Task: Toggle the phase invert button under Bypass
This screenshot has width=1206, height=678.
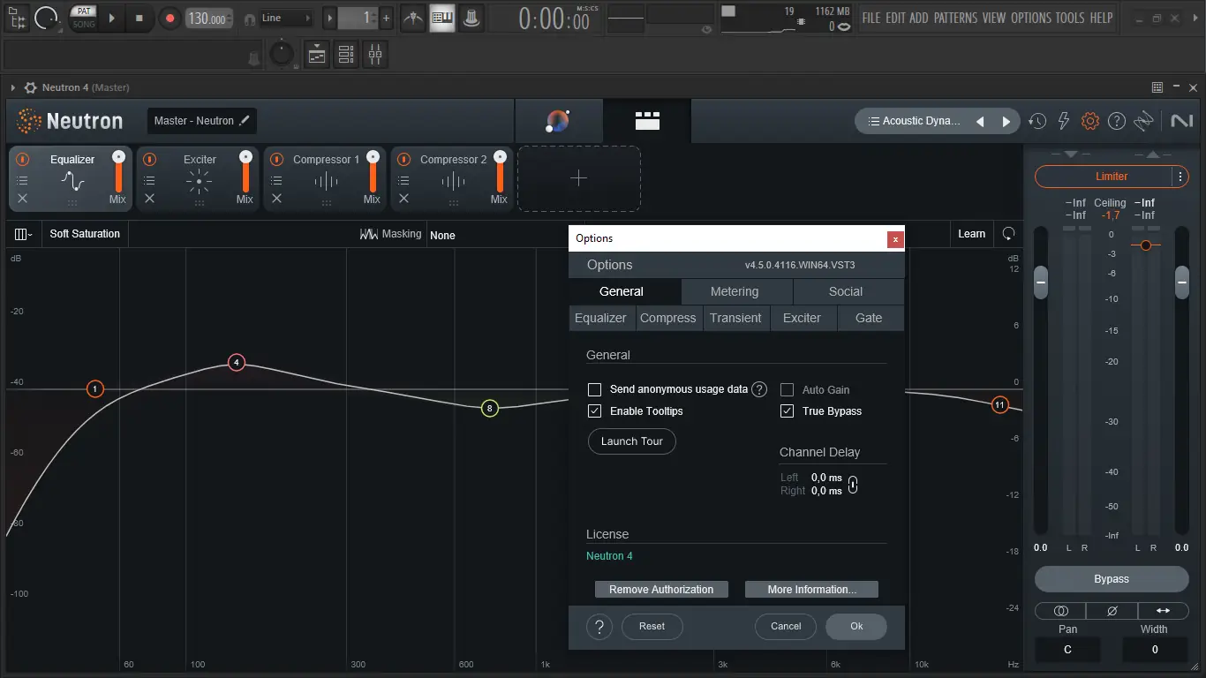Action: 1112,610
